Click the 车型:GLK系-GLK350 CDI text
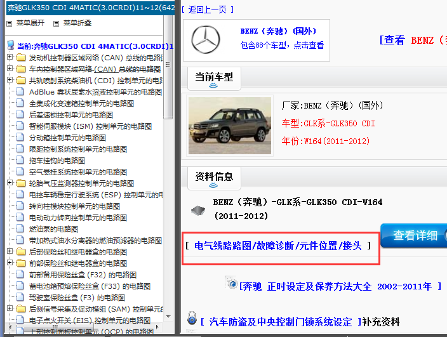Screen dimensions: 447x337 (328, 123)
